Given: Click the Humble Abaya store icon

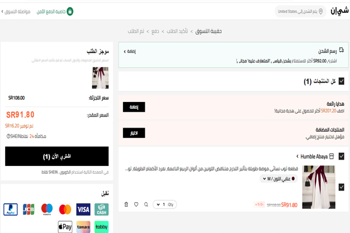Looking at the screenshot, I should coord(332,156).
